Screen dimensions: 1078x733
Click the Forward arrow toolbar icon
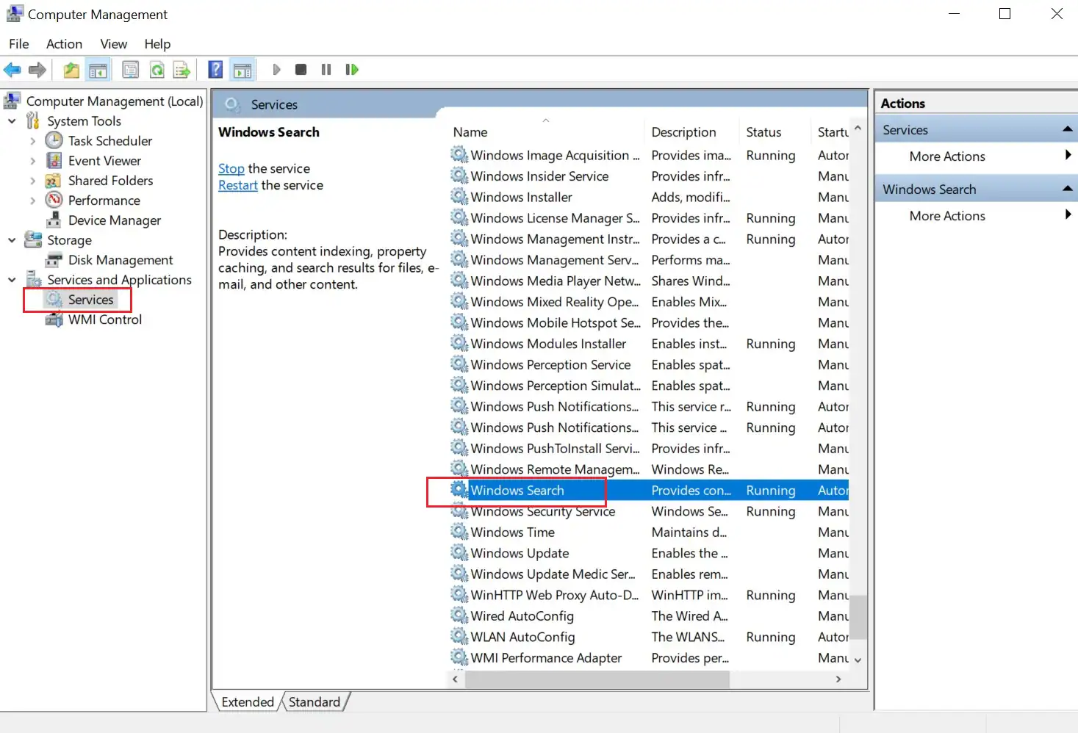37,70
